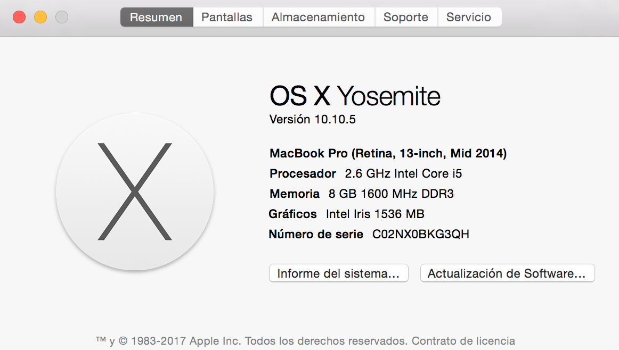Click the serial number C02NX0BKG3QH

coord(421,234)
